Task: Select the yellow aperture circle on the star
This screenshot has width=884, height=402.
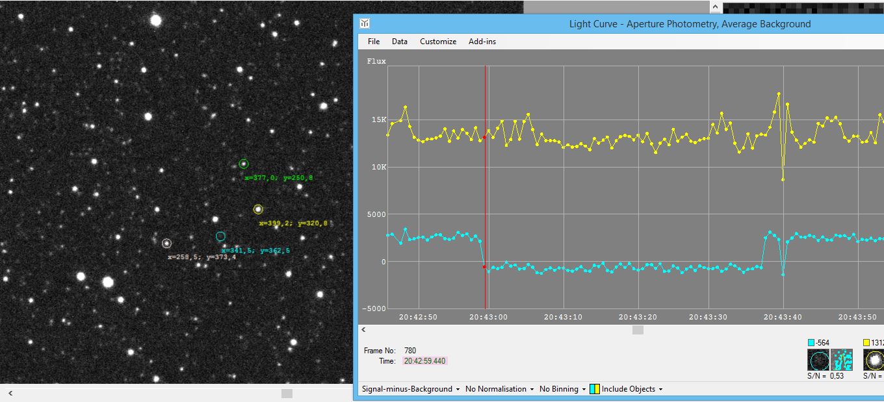Action: point(258,209)
